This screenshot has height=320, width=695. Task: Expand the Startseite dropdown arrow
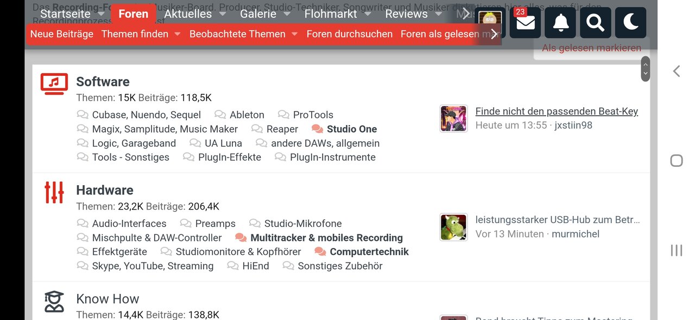[x=100, y=14]
